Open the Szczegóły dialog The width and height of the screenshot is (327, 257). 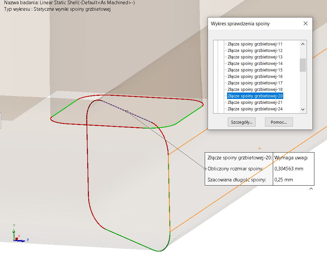point(241,122)
